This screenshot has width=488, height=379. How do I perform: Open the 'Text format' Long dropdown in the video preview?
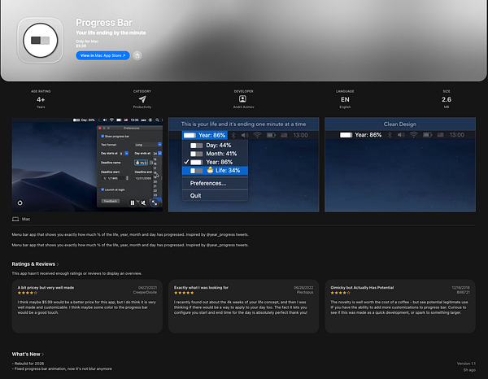click(148, 145)
